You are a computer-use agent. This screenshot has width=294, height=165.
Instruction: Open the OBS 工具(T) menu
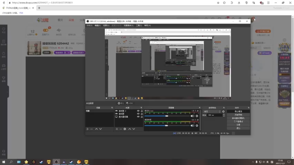pos(139,25)
